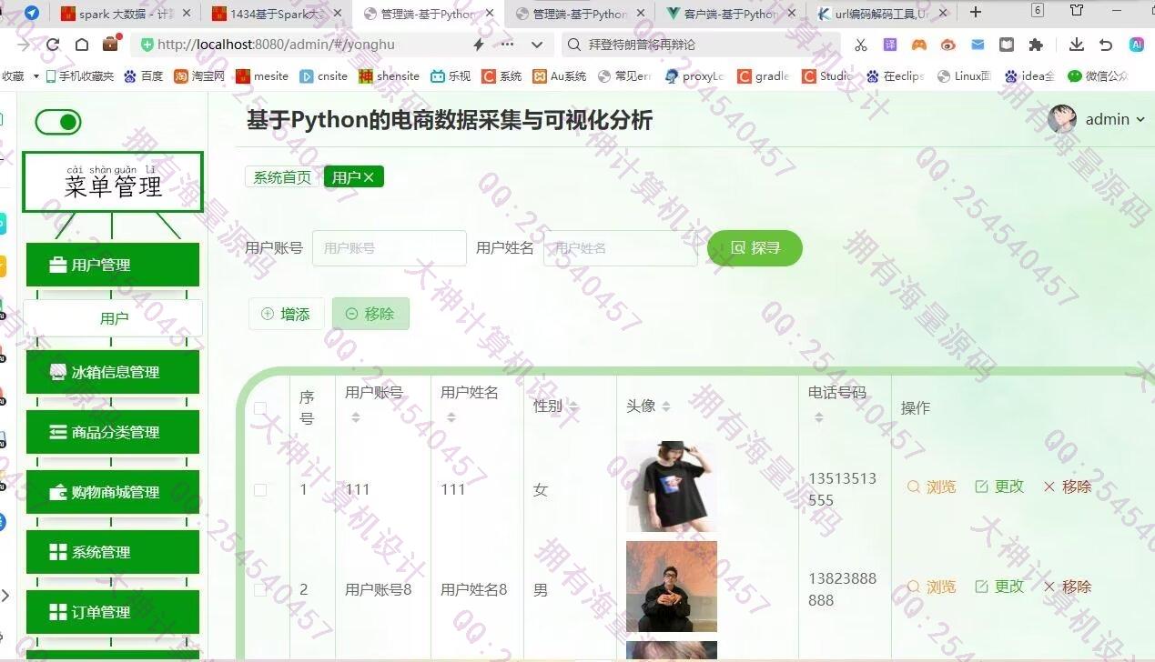Toggle the green sidebar collapse switch
Screen dimensions: 1155x662
point(58,123)
